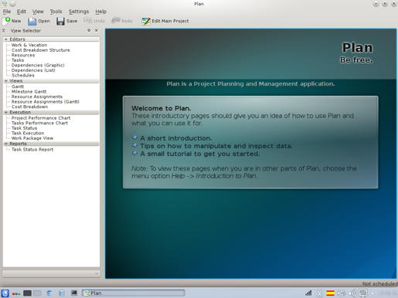
Task: Open Task Status view
Action: pos(24,128)
